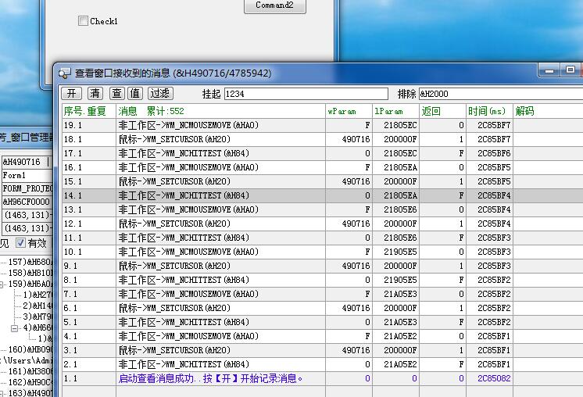
Task: Select tree item 163)&H490
Action: (30, 393)
